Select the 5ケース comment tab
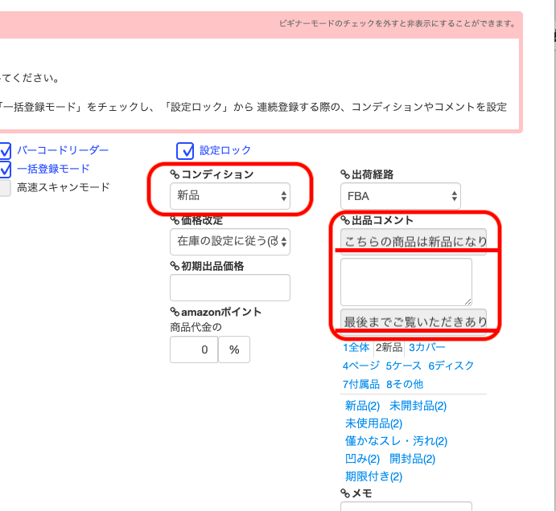This screenshot has width=556, height=511. (x=404, y=366)
